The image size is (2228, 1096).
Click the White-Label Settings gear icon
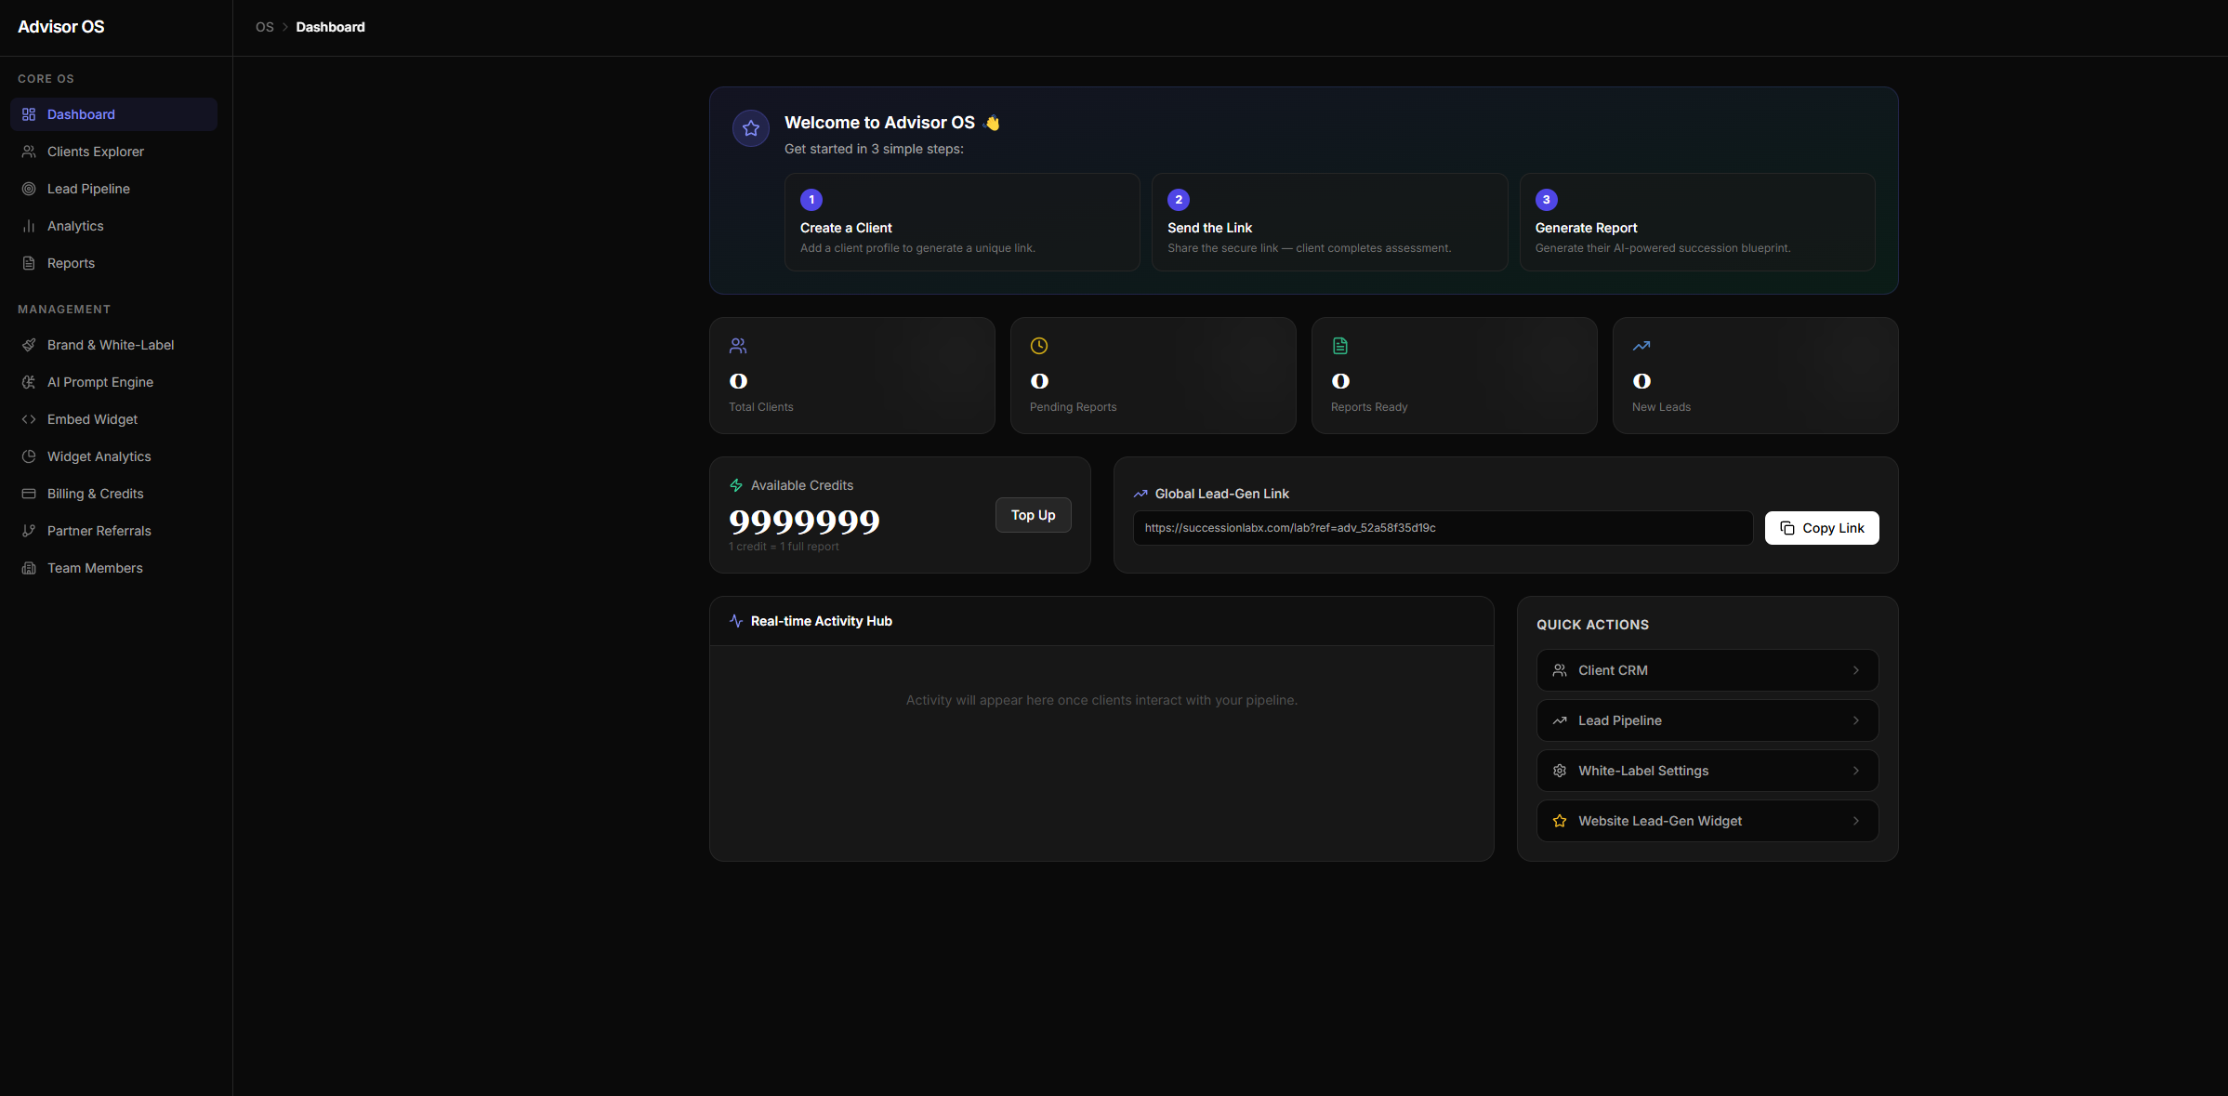coord(1560,771)
